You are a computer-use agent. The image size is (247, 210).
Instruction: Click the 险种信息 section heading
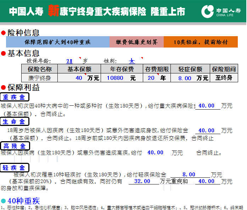click(x=23, y=33)
